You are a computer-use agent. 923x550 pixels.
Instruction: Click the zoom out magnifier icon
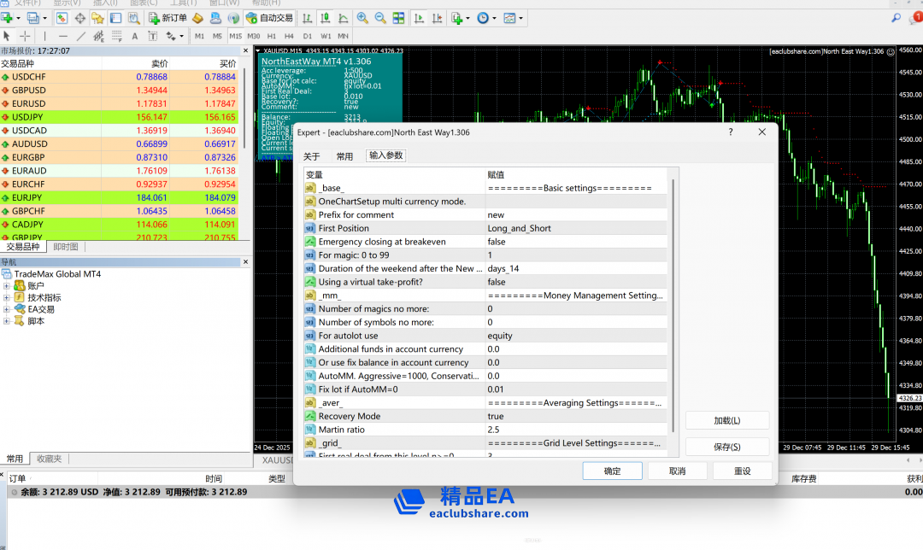pyautogui.click(x=380, y=18)
